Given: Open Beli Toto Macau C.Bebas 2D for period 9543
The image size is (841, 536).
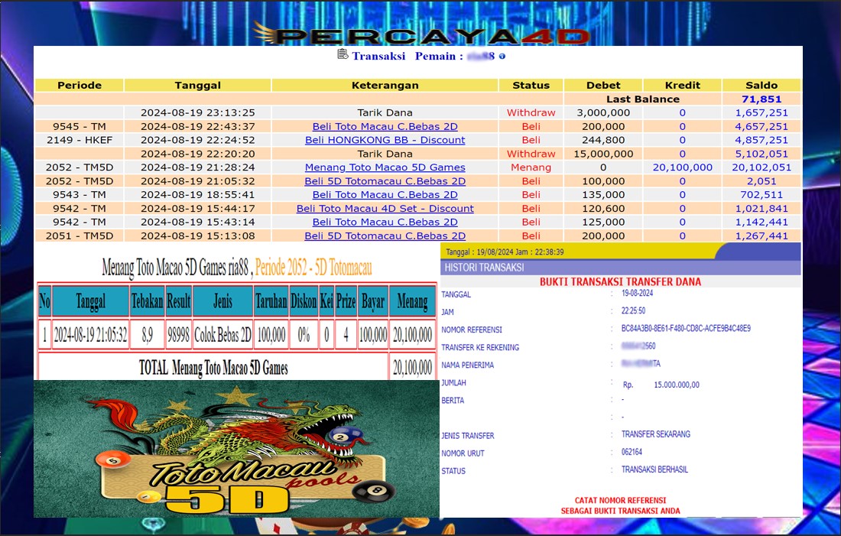Looking at the screenshot, I should tap(385, 195).
